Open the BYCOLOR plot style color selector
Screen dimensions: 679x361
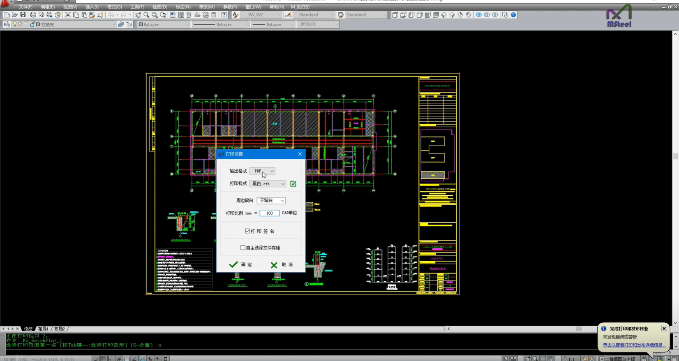pos(318,24)
